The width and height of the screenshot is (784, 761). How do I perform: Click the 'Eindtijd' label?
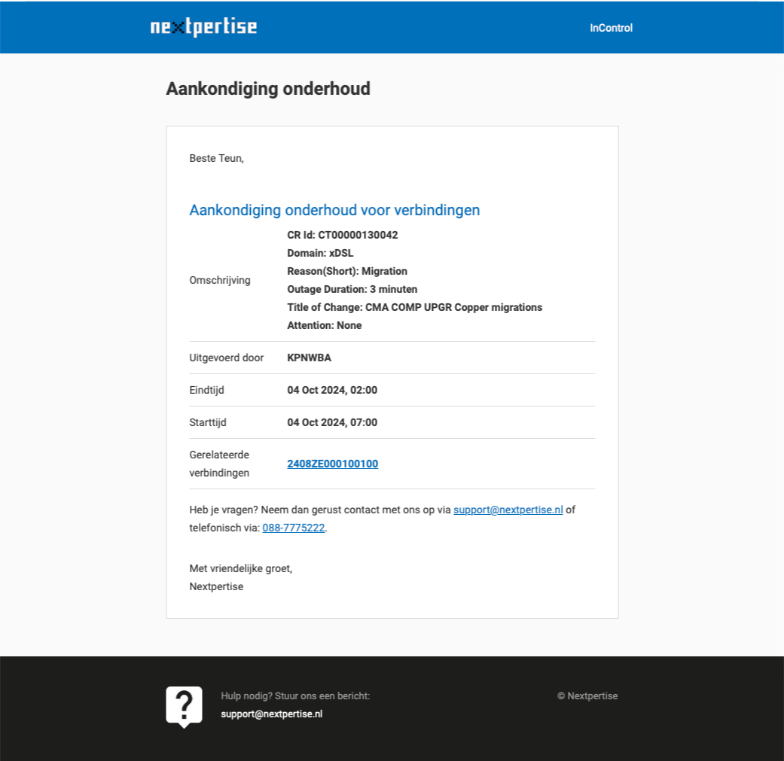(206, 390)
